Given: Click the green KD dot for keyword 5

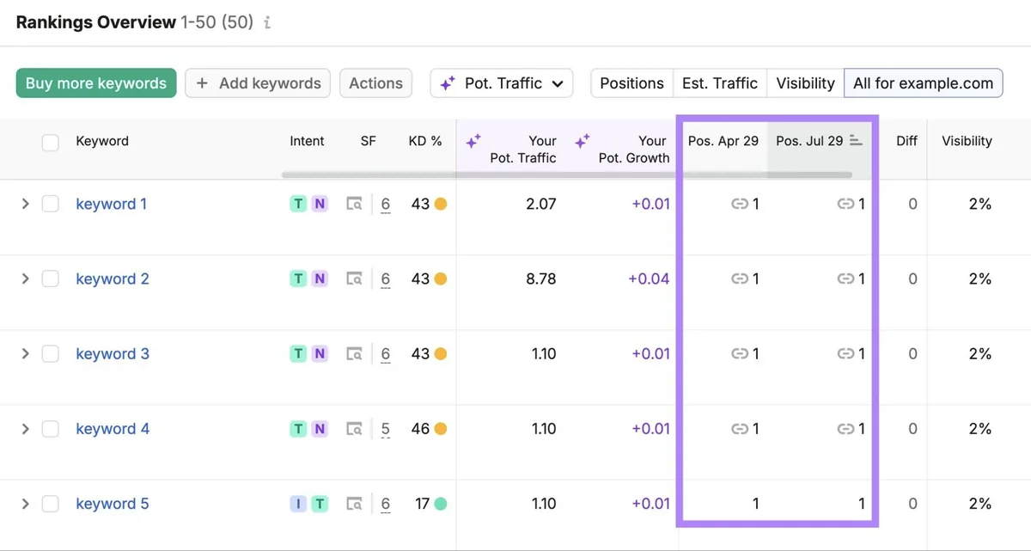Looking at the screenshot, I should click(x=441, y=504).
